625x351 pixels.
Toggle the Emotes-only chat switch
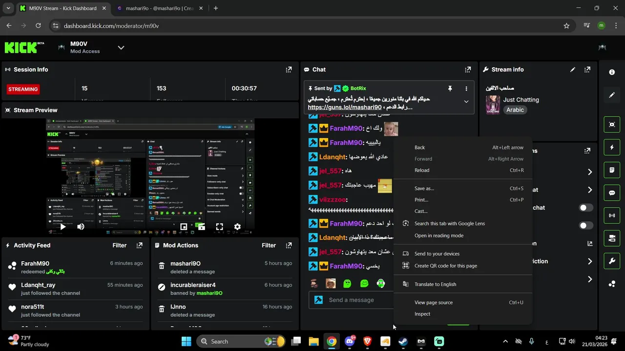[x=586, y=226]
